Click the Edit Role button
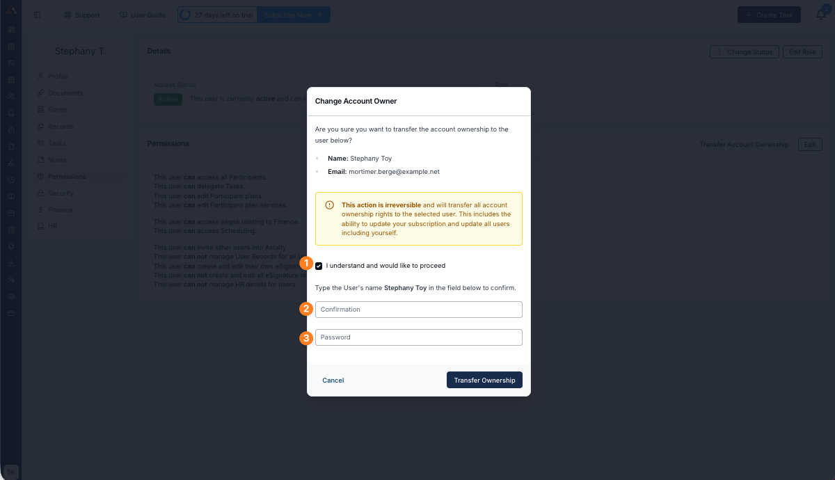Screen dimensions: 835x480 point(802,52)
